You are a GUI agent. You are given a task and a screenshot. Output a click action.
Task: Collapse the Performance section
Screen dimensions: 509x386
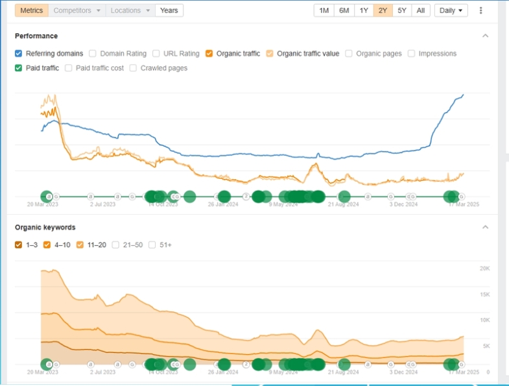pos(485,36)
